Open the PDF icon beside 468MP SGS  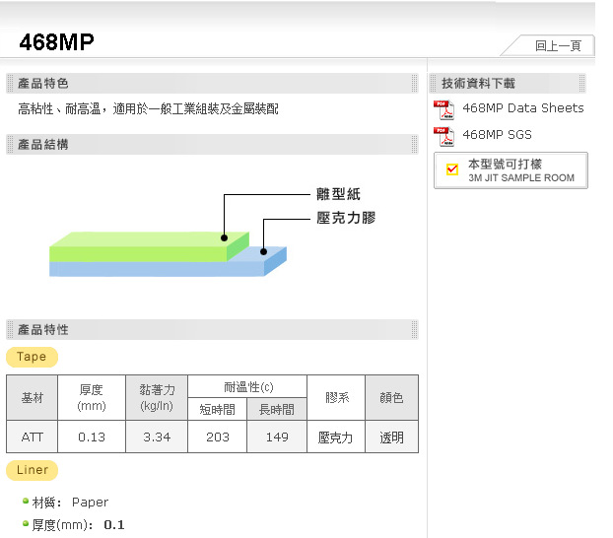(443, 136)
